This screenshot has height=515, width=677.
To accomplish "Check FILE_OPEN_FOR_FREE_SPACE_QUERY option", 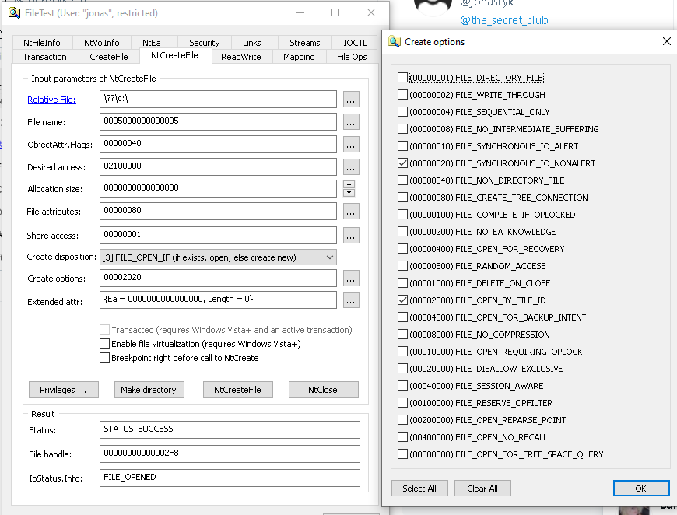I will click(402, 454).
